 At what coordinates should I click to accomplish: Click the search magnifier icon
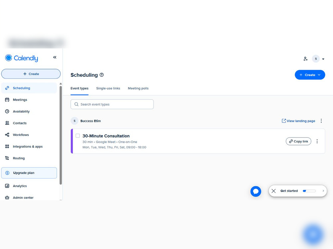click(x=77, y=104)
